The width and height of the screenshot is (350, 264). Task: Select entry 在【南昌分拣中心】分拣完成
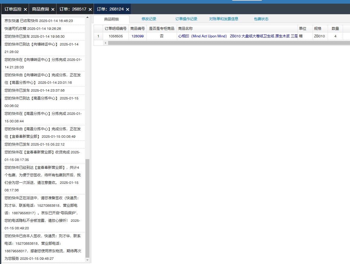pos(43,117)
